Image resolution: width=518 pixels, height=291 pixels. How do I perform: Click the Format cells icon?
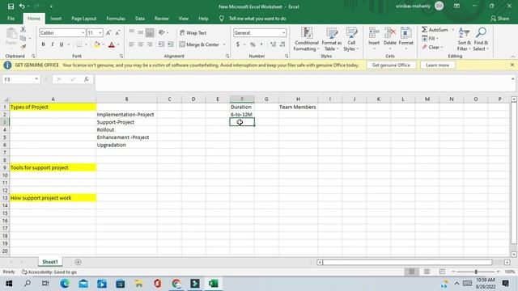point(406,33)
